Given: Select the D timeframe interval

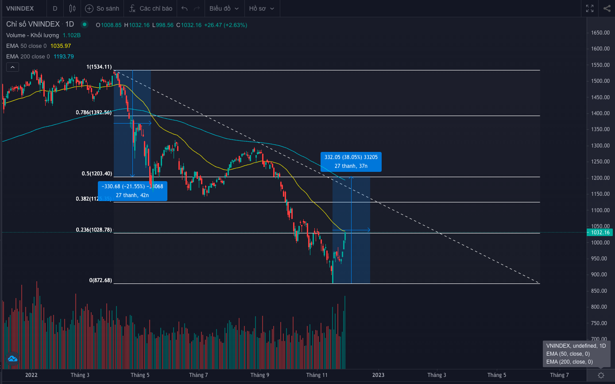Looking at the screenshot, I should [x=54, y=8].
